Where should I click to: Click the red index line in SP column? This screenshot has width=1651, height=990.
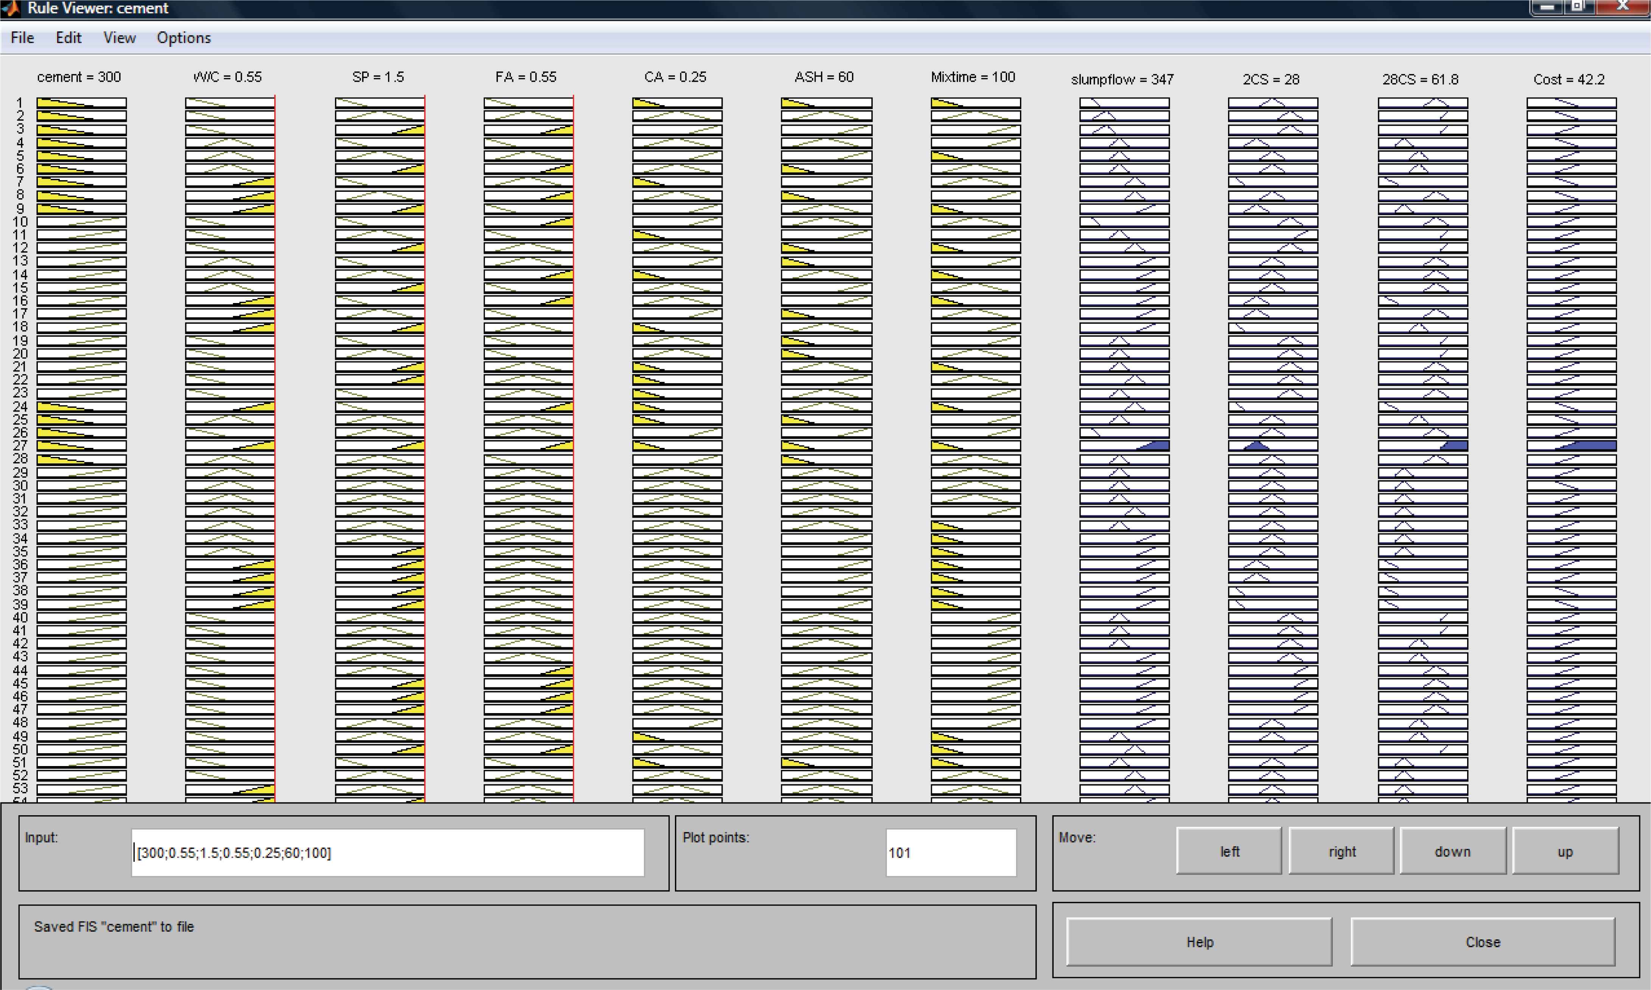(x=424, y=467)
